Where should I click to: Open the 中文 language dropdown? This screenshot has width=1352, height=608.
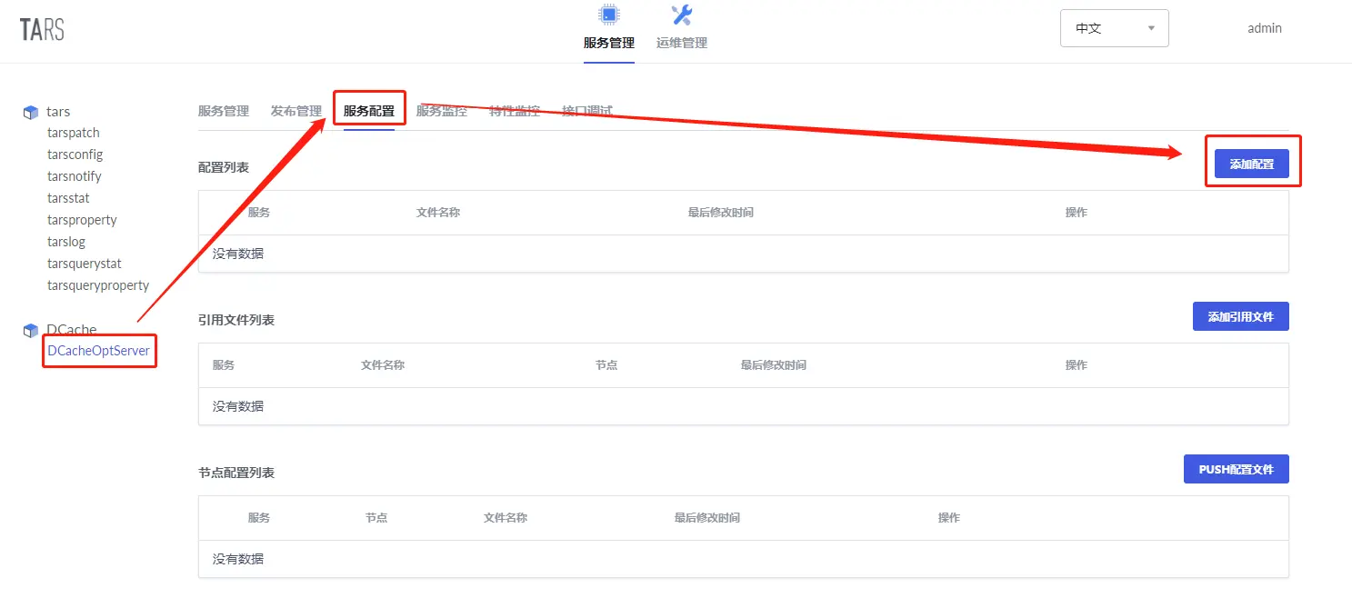click(1114, 28)
